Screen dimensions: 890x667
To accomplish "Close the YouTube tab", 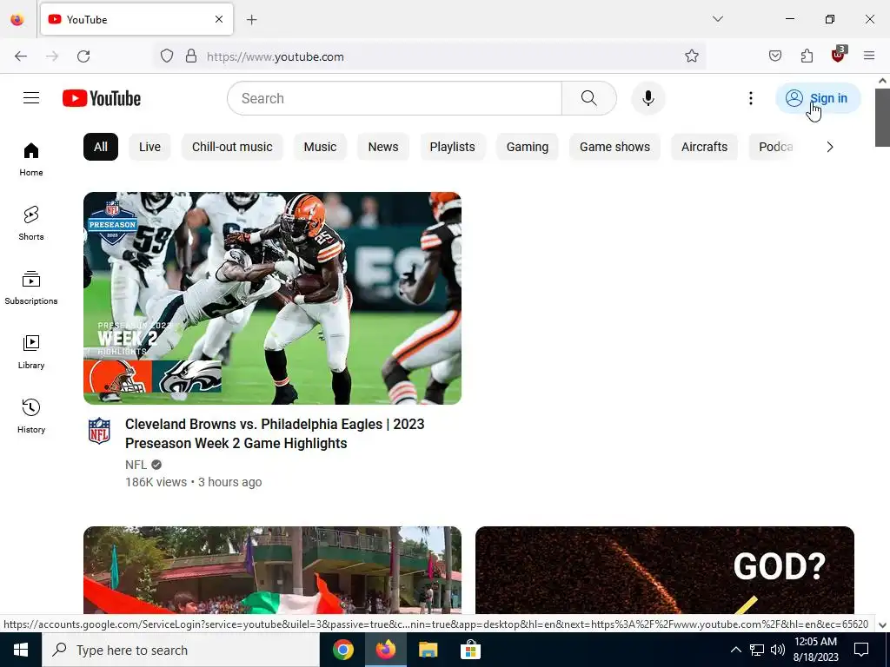I will pos(219,19).
